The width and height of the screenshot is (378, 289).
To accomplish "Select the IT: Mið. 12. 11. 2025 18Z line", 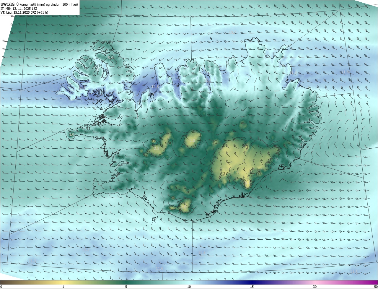I will 19,8.
